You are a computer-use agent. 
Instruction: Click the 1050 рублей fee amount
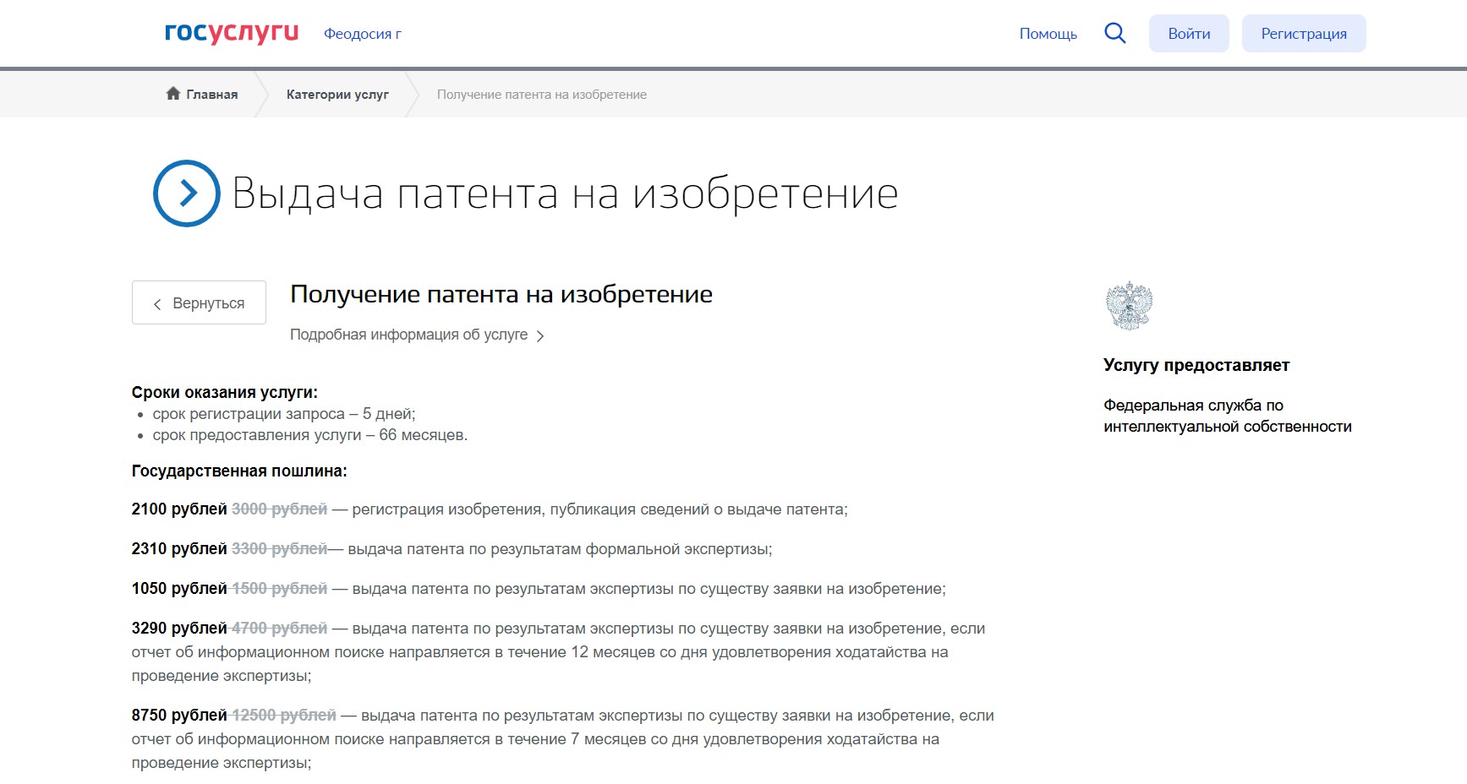pyautogui.click(x=179, y=589)
